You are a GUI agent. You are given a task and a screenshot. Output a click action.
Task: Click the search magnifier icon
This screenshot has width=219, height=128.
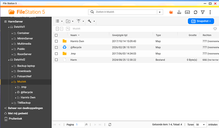coord(92,12)
